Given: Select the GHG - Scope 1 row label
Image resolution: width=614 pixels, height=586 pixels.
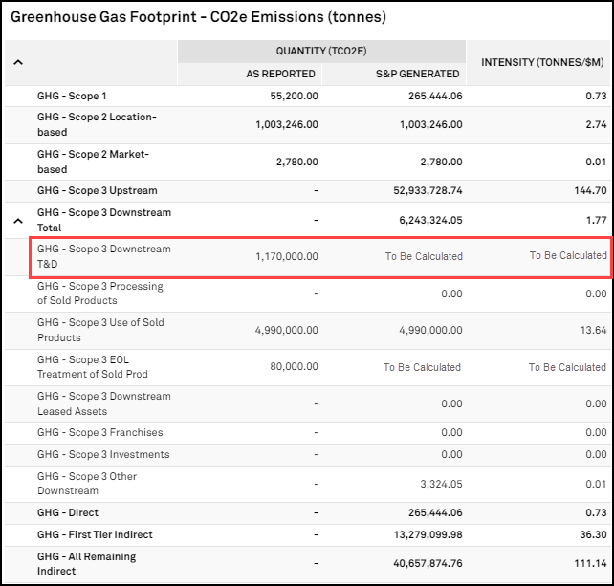Looking at the screenshot, I should click(73, 97).
